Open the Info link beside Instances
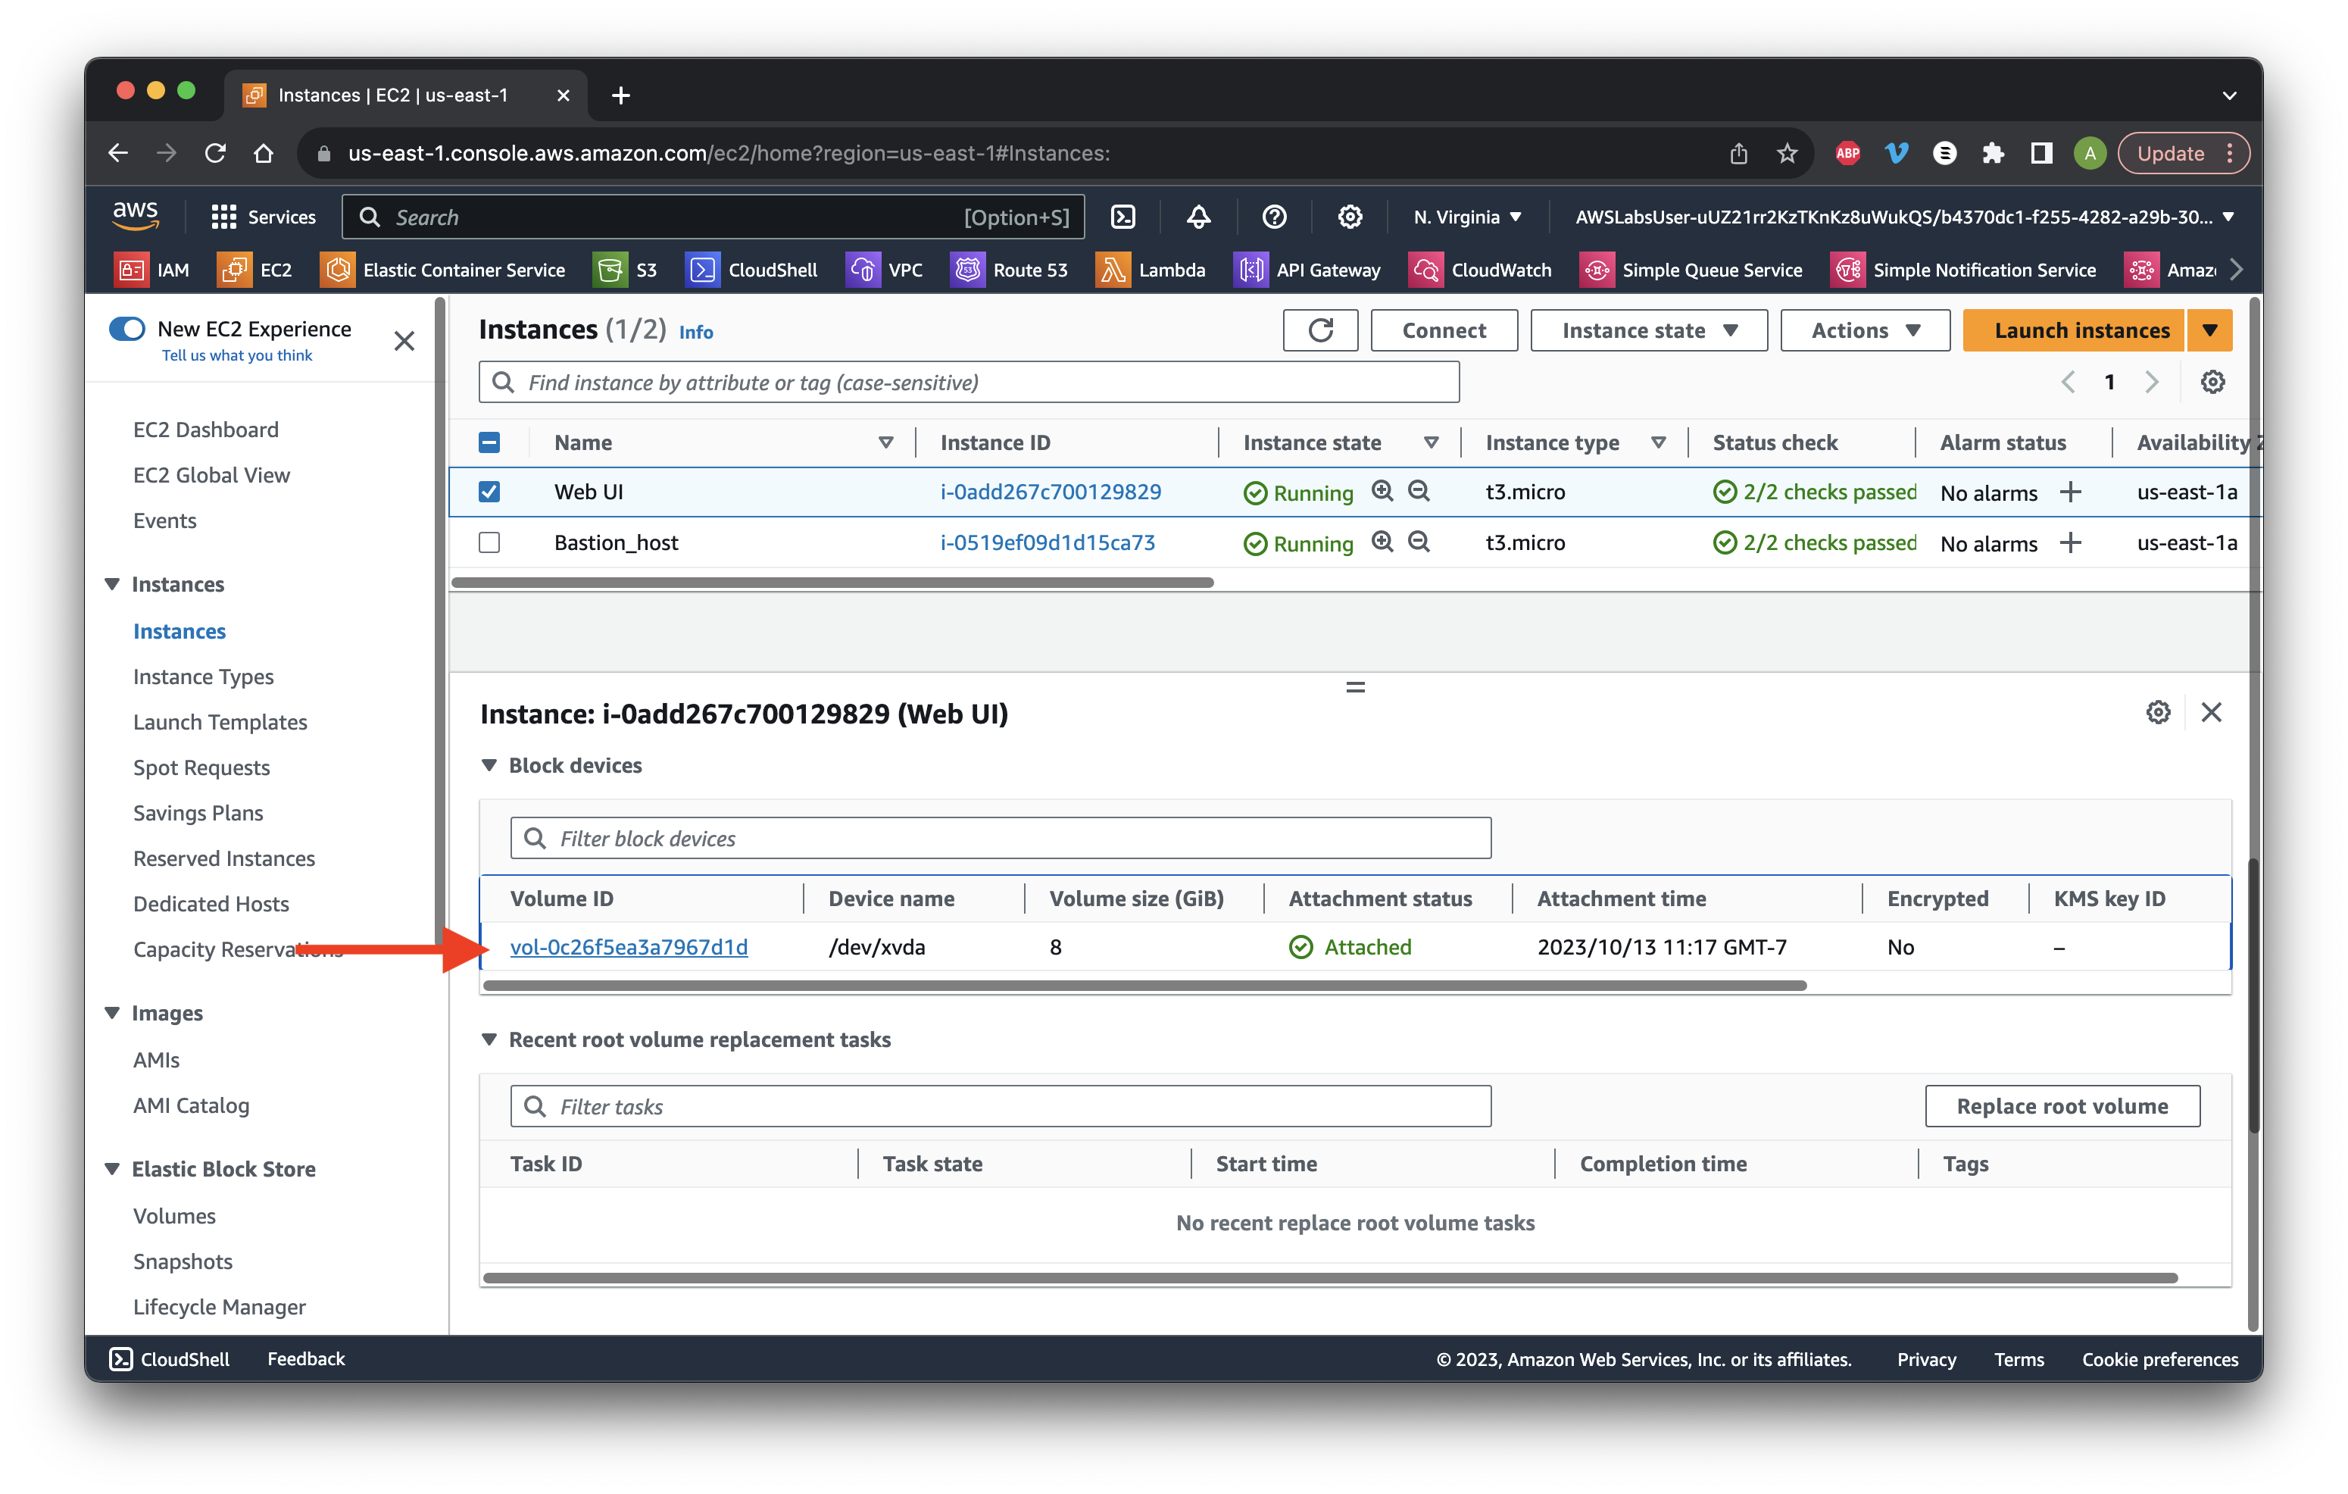Screen dimensions: 2348x1494 coord(695,333)
